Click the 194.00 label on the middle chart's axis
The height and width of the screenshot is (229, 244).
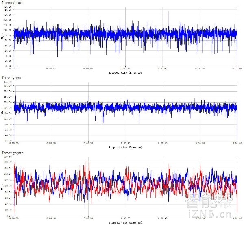tap(7, 108)
